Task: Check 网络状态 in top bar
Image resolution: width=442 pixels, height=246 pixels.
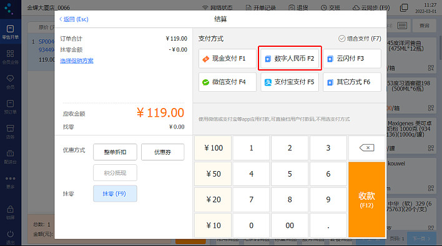Action: (218, 7)
